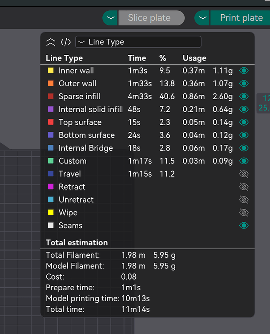Click the white Seams color swatch
Image resolution: width=270 pixels, height=334 pixels.
click(x=51, y=225)
